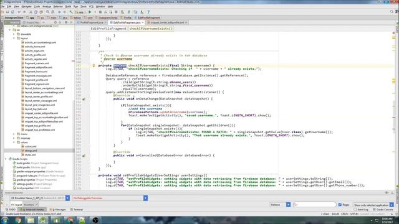Viewport: 399px width, 224px height.
Task: Click the Search Everywhere magnifier icon
Action: click(392, 12)
